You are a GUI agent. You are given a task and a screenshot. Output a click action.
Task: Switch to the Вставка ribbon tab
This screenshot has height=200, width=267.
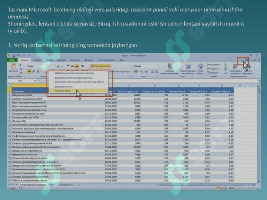click(x=37, y=60)
